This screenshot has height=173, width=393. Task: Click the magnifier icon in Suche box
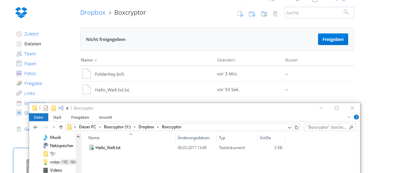346,12
